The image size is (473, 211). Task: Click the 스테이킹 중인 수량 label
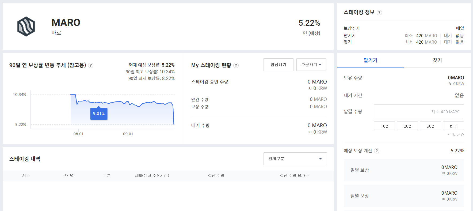point(210,82)
